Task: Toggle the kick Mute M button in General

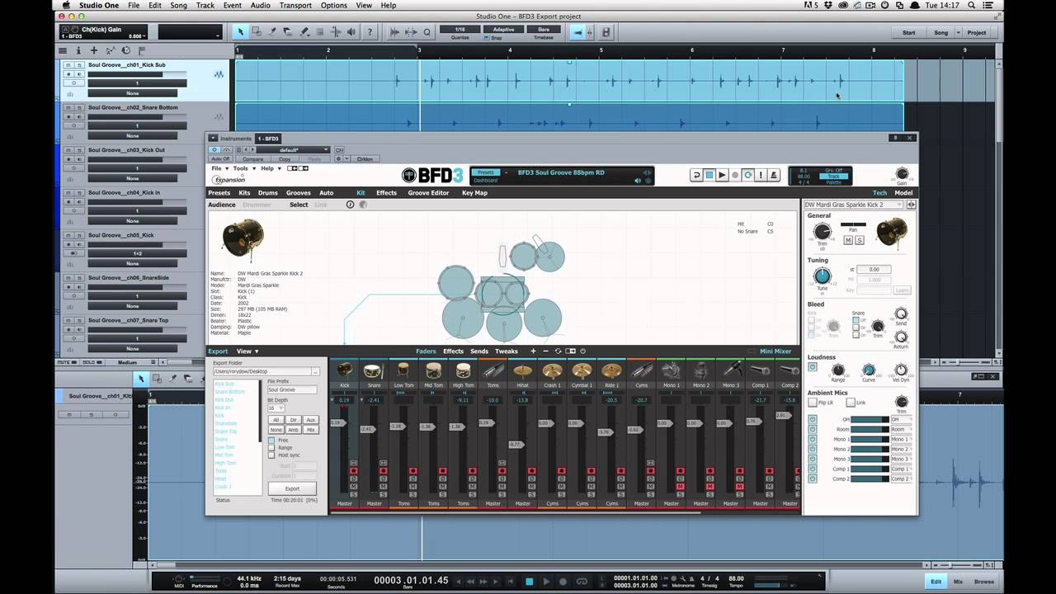Action: (847, 240)
